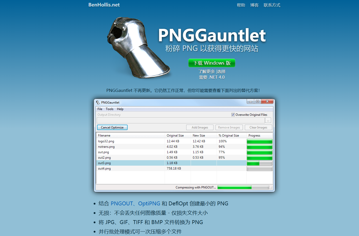Screen dimensions: 359x236
Task: Open the Help menu in PNGGauntlet
Action: tap(120, 109)
